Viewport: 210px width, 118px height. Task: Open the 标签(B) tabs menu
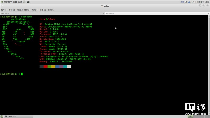[43, 10]
